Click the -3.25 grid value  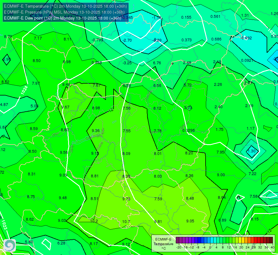point(127,63)
